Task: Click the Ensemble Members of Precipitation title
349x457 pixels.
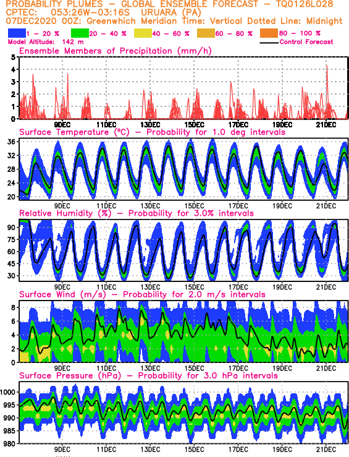Action: 116,51
